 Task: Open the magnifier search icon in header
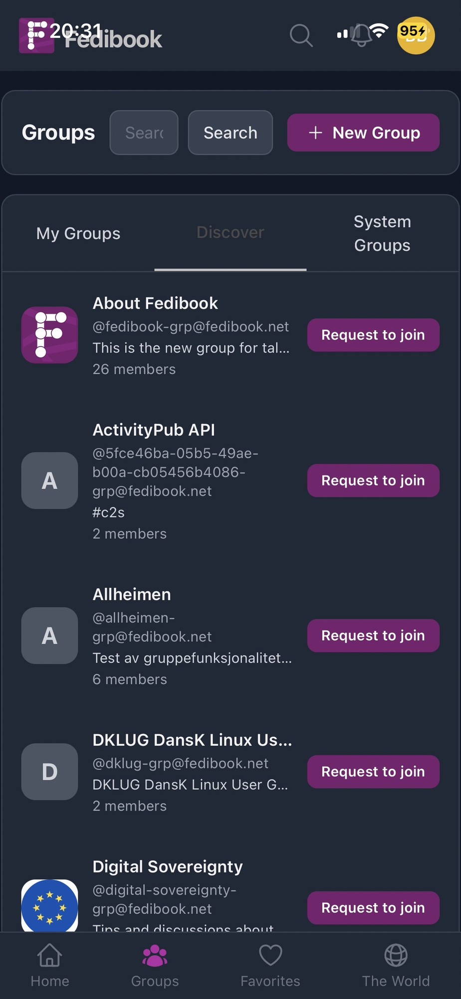point(301,35)
